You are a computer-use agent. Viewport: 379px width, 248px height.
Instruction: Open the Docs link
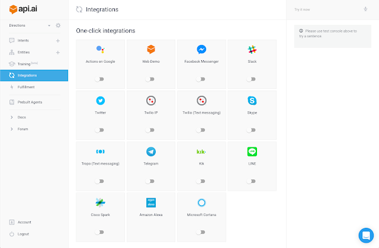point(21,117)
